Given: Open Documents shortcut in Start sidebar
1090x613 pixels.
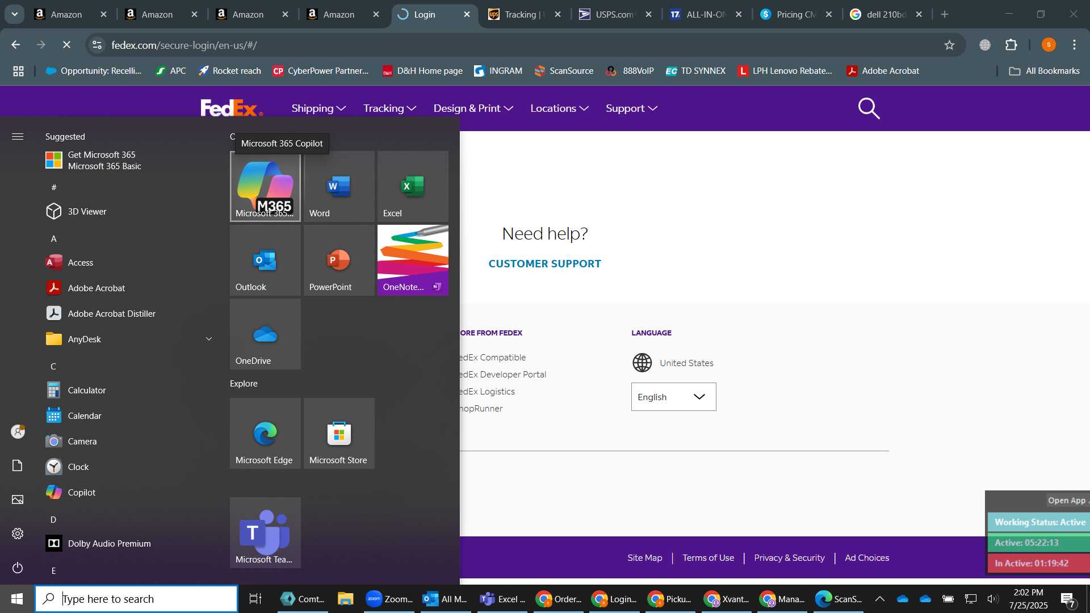Looking at the screenshot, I should [18, 465].
